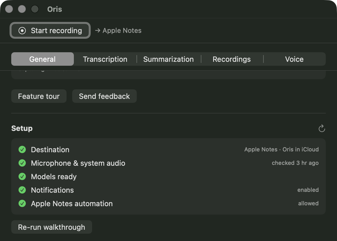
Task: Click the green checkmark beside Notifications
Action: pos(22,190)
